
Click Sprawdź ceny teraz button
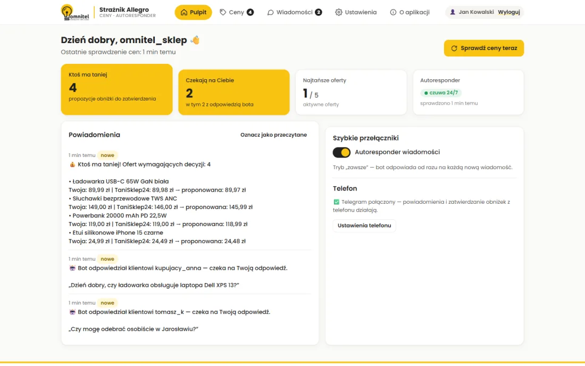(x=484, y=48)
